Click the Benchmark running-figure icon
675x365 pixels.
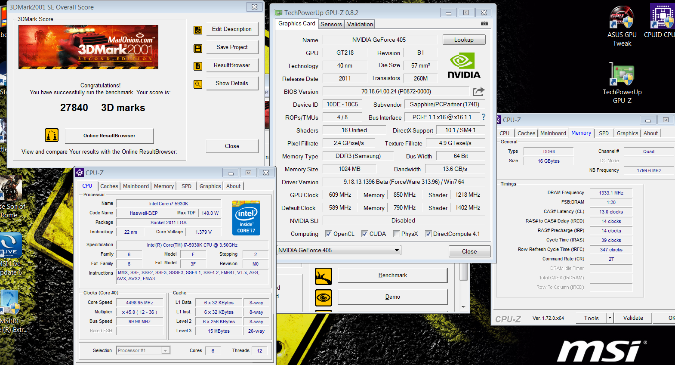324,276
